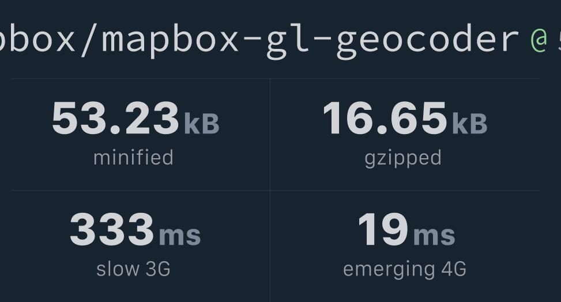Click the 333 download time value

[112, 229]
